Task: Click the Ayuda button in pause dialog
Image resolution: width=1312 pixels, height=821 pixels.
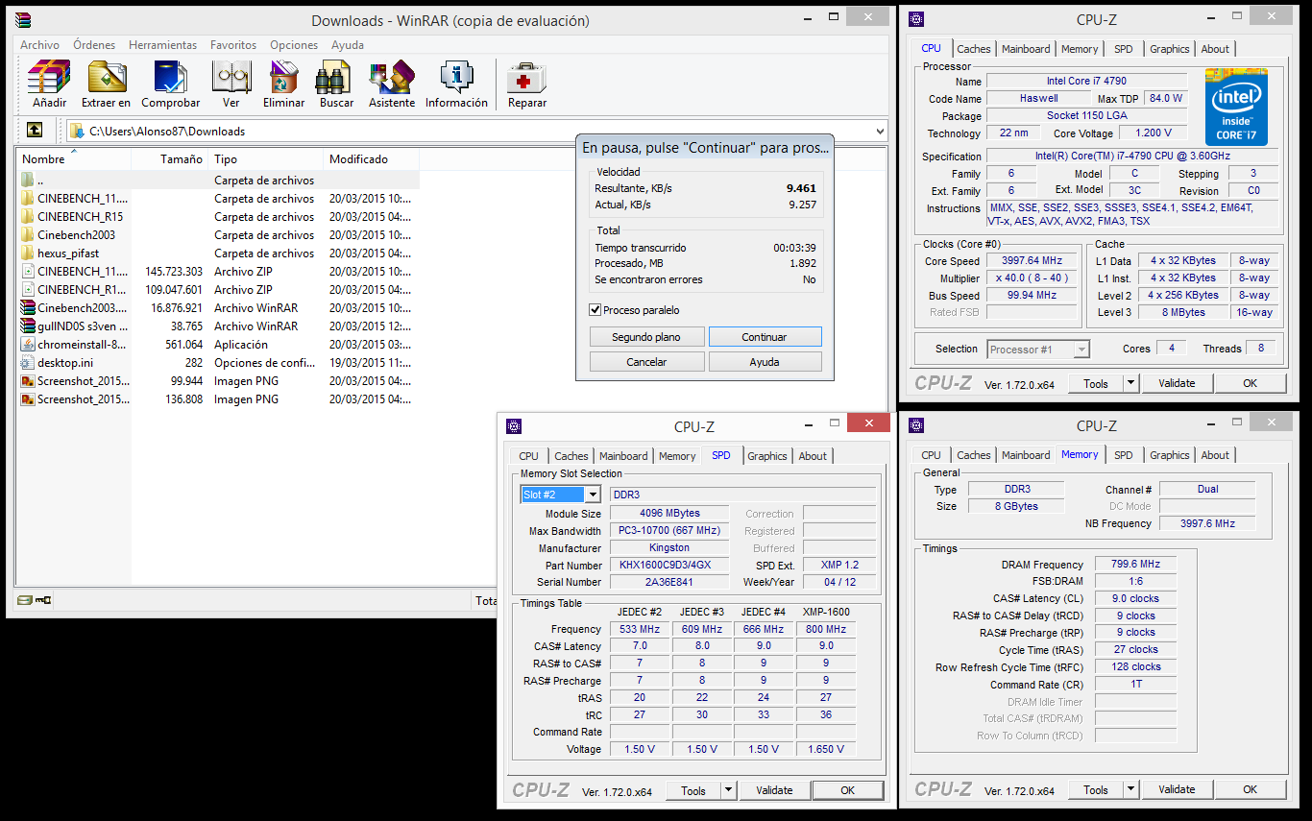Action: [765, 362]
